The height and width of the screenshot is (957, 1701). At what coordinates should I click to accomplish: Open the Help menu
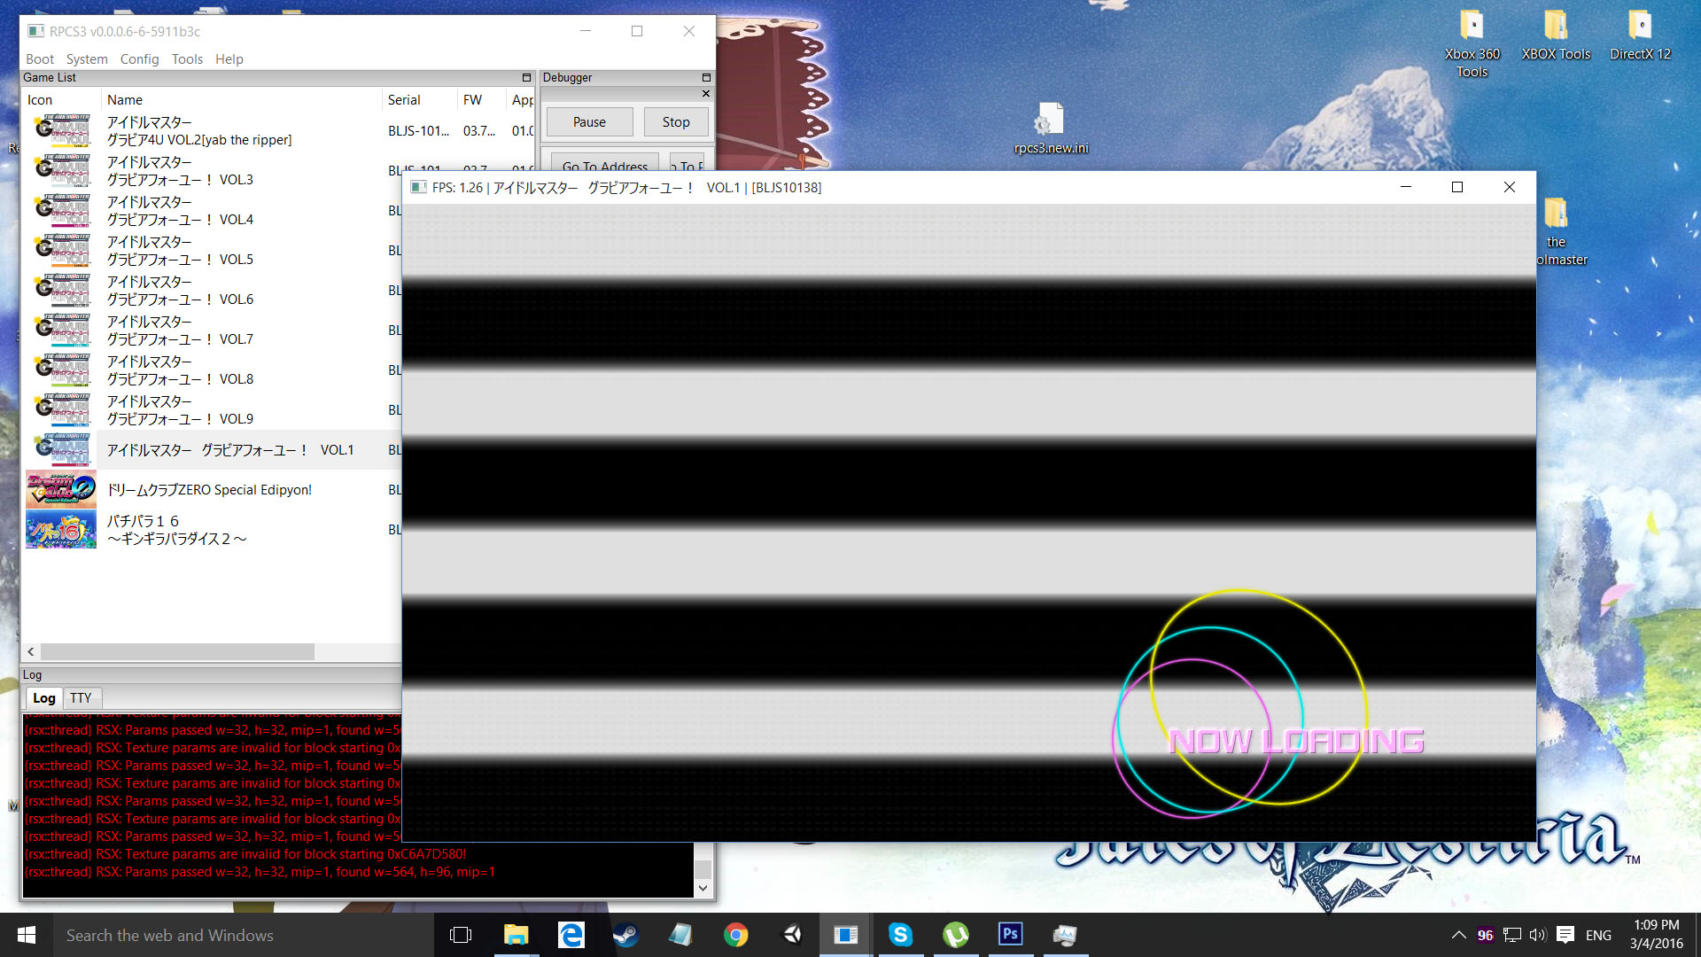229,58
